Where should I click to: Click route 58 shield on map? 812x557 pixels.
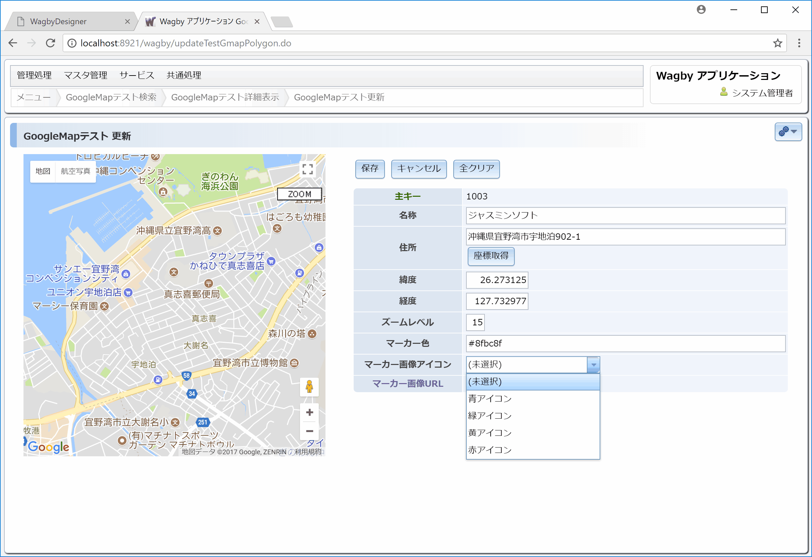click(187, 375)
